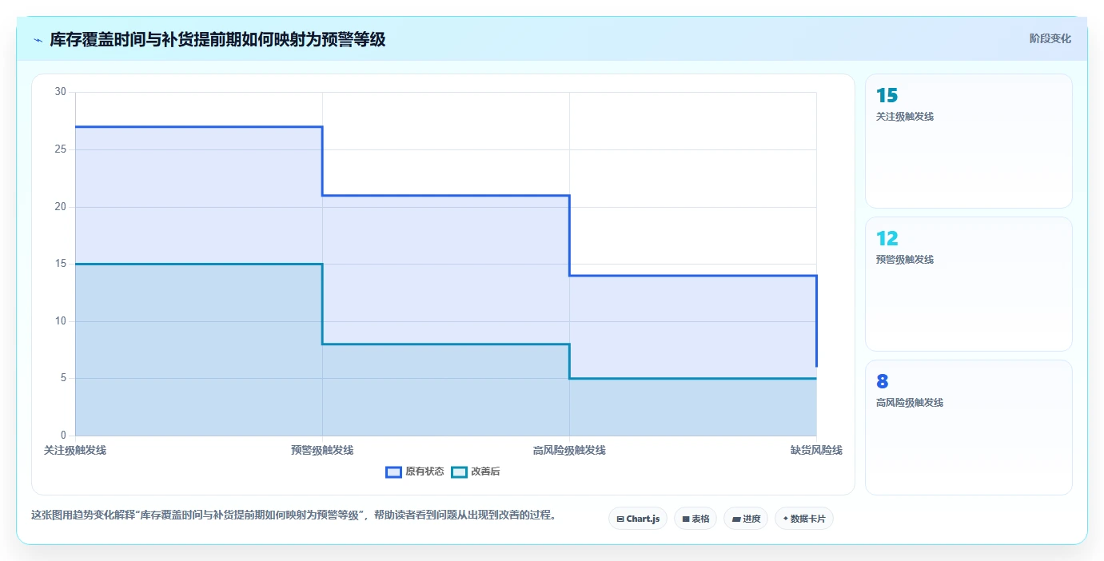Click the chart title 库存覆盖时间与补货提前期
Viewport: 1104px width, 561px height.
pyautogui.click(x=217, y=39)
